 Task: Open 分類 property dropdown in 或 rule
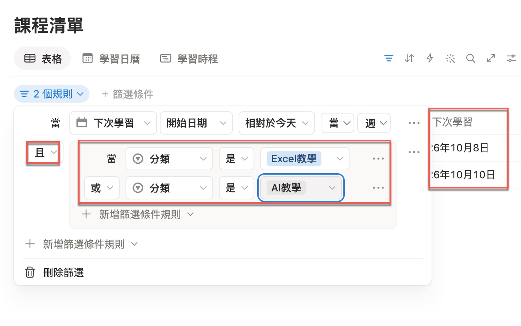coord(169,188)
